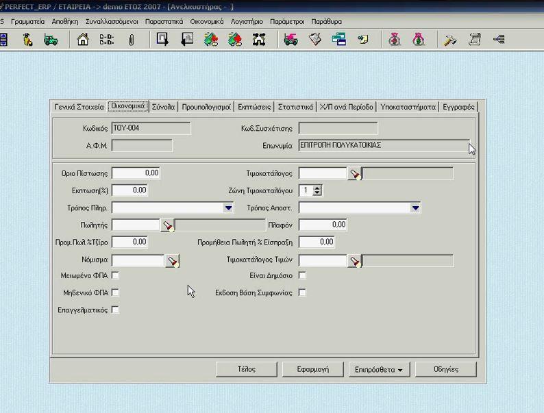Click the Τέλος button
Image resolution: width=544 pixels, height=413 pixels.
(x=247, y=369)
